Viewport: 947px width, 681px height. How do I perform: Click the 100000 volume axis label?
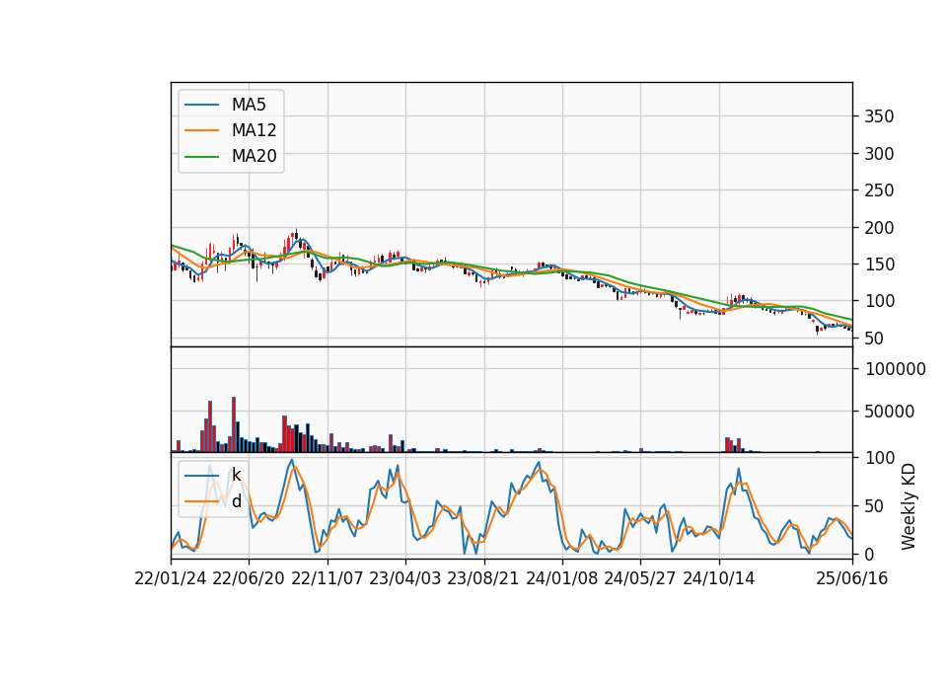tap(895, 369)
